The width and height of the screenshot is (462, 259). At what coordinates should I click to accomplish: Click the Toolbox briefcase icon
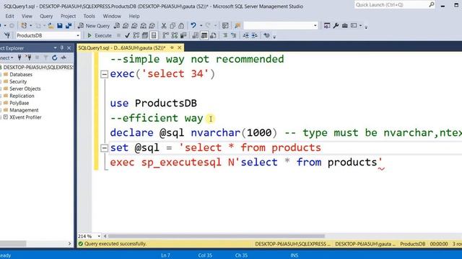345,26
